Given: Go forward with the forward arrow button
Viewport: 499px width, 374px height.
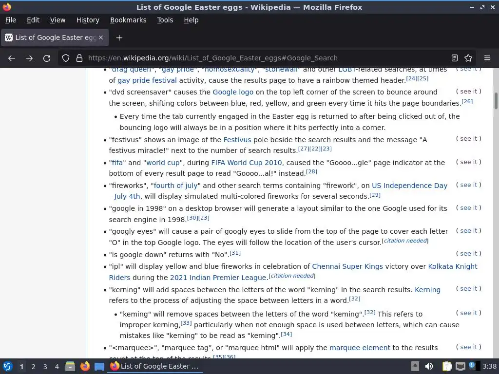Looking at the screenshot, I should [29, 58].
